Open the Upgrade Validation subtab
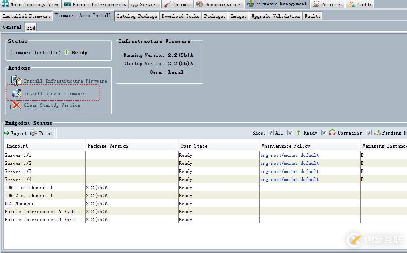Image resolution: width=407 pixels, height=253 pixels. [275, 16]
